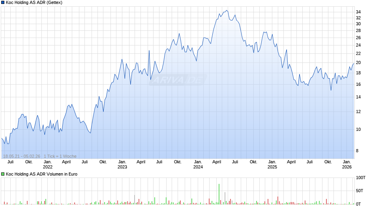371x208 pixels.
Task: Click the 30 price axis label
Action: coord(358,24)
